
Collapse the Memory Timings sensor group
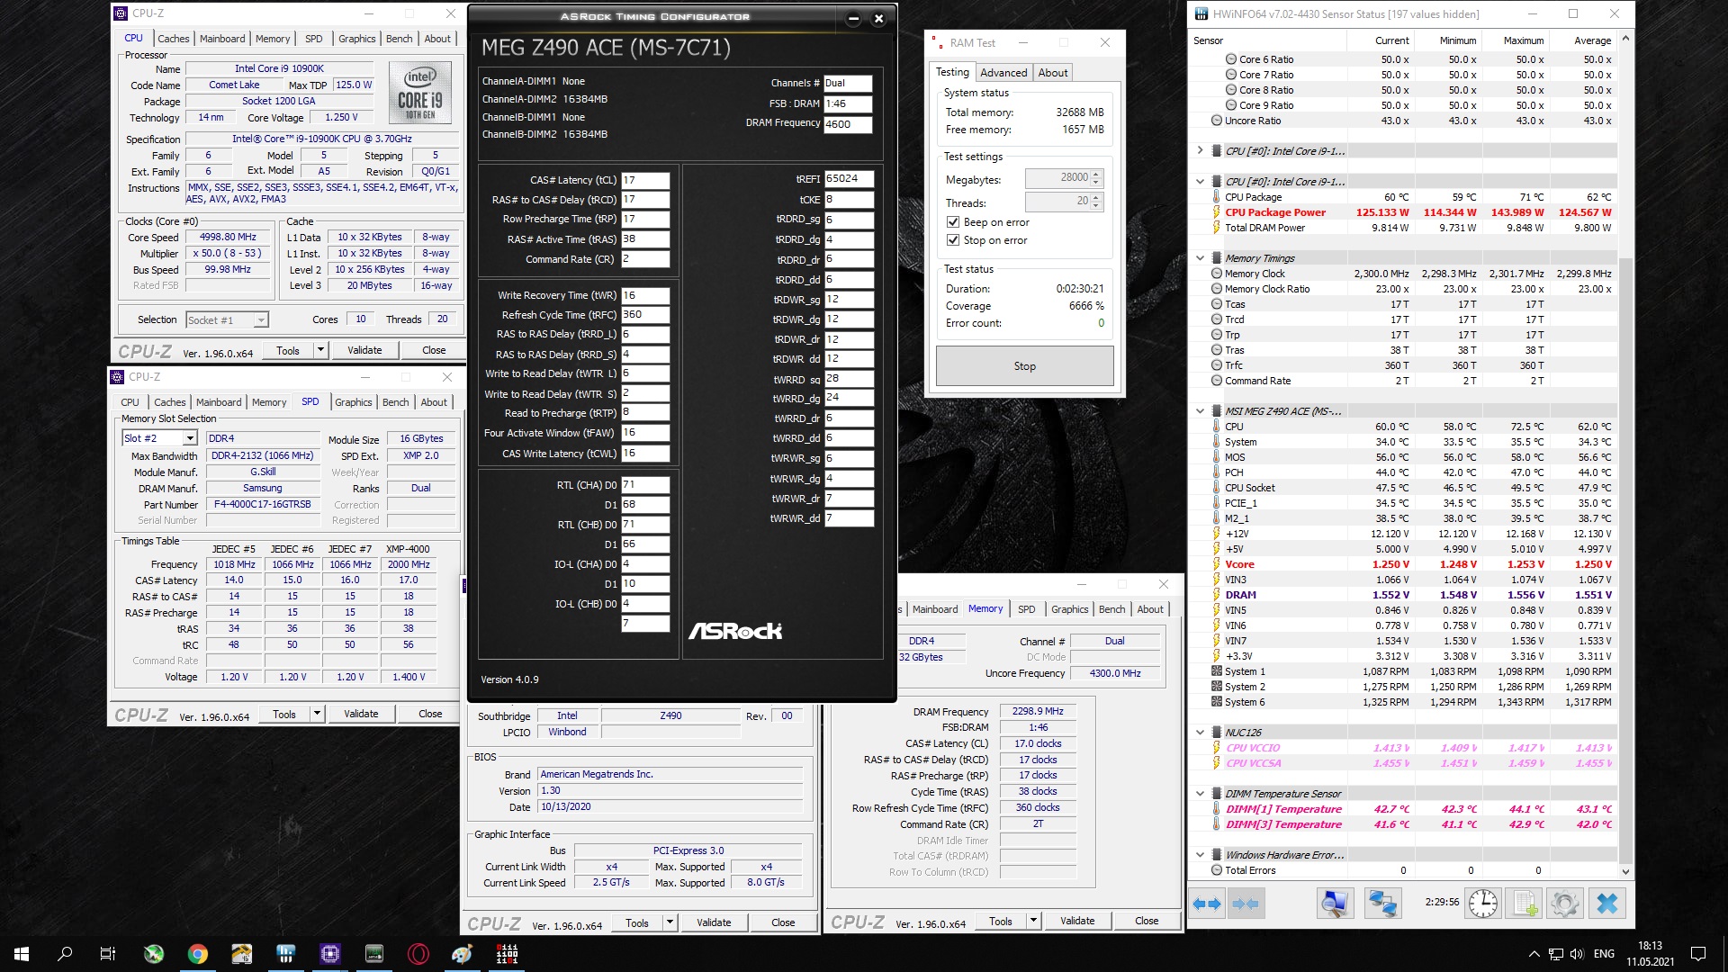1200,258
